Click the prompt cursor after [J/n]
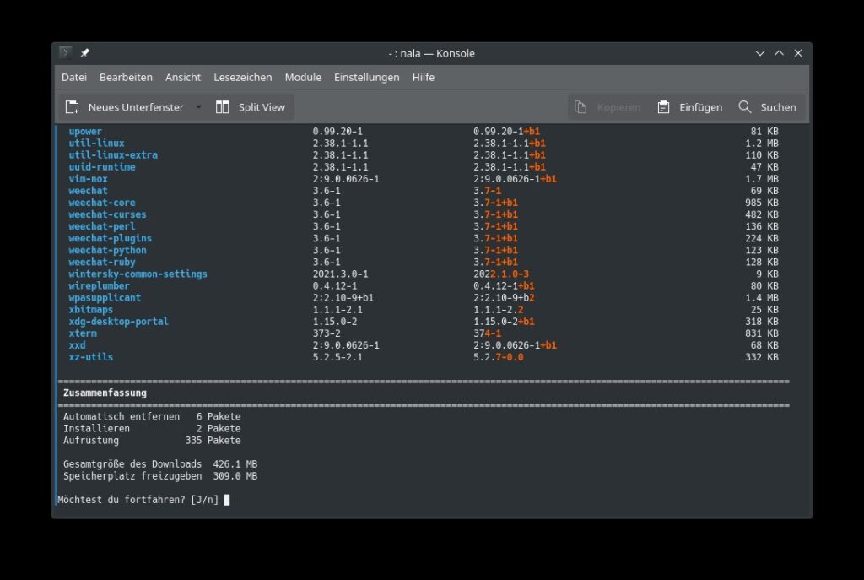The image size is (864, 580). point(226,500)
